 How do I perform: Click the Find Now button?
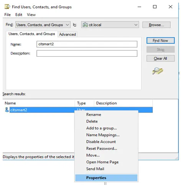(160, 40)
